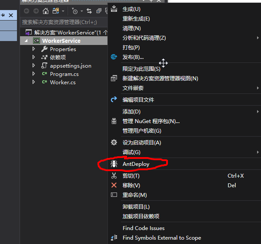Expand the Properties tree node

point(34,49)
